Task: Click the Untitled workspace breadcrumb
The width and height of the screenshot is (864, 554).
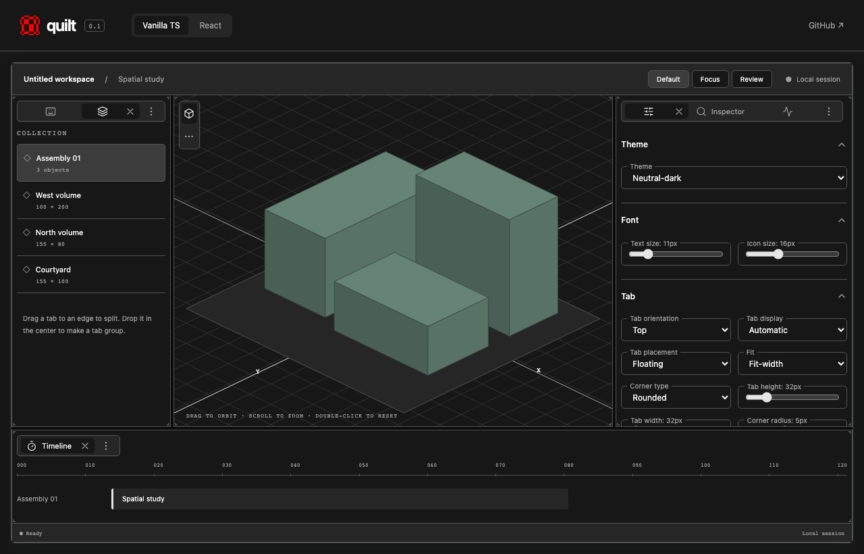Action: point(59,79)
